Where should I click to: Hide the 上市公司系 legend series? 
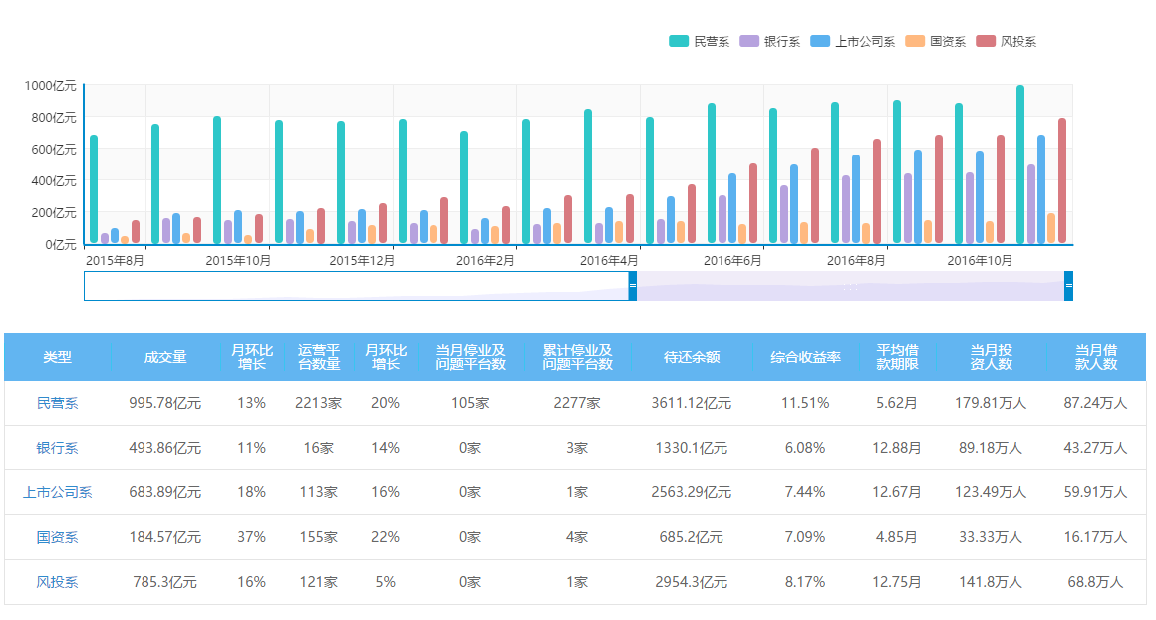(x=850, y=41)
